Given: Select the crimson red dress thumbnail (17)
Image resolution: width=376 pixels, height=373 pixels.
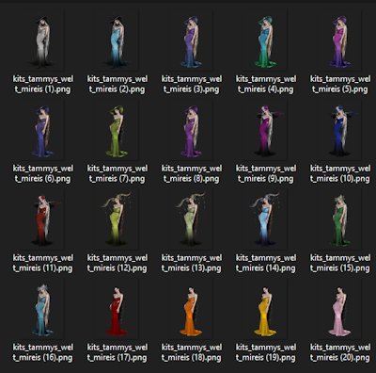Looking at the screenshot, I should [117, 309].
